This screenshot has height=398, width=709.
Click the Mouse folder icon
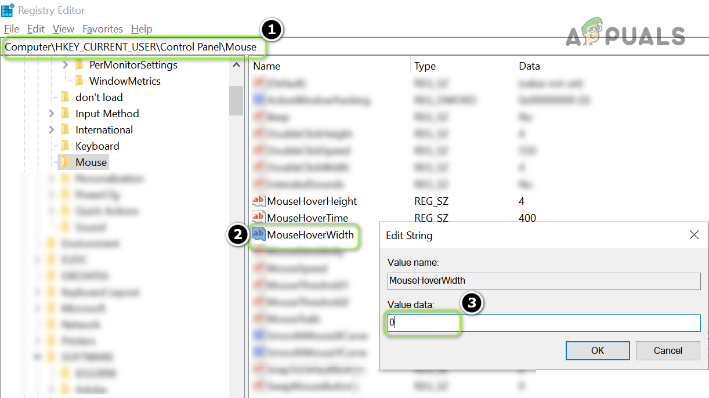pos(66,162)
